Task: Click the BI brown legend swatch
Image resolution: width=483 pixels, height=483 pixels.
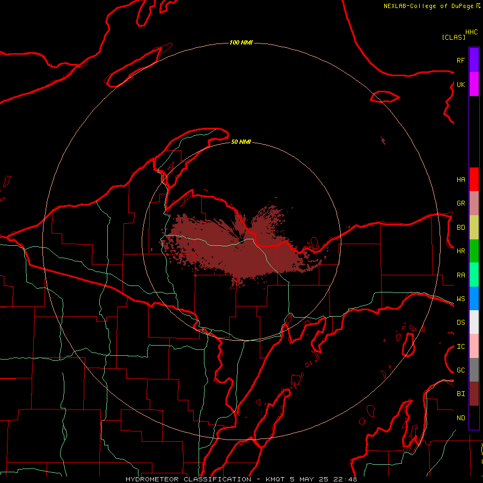Action: (x=474, y=394)
